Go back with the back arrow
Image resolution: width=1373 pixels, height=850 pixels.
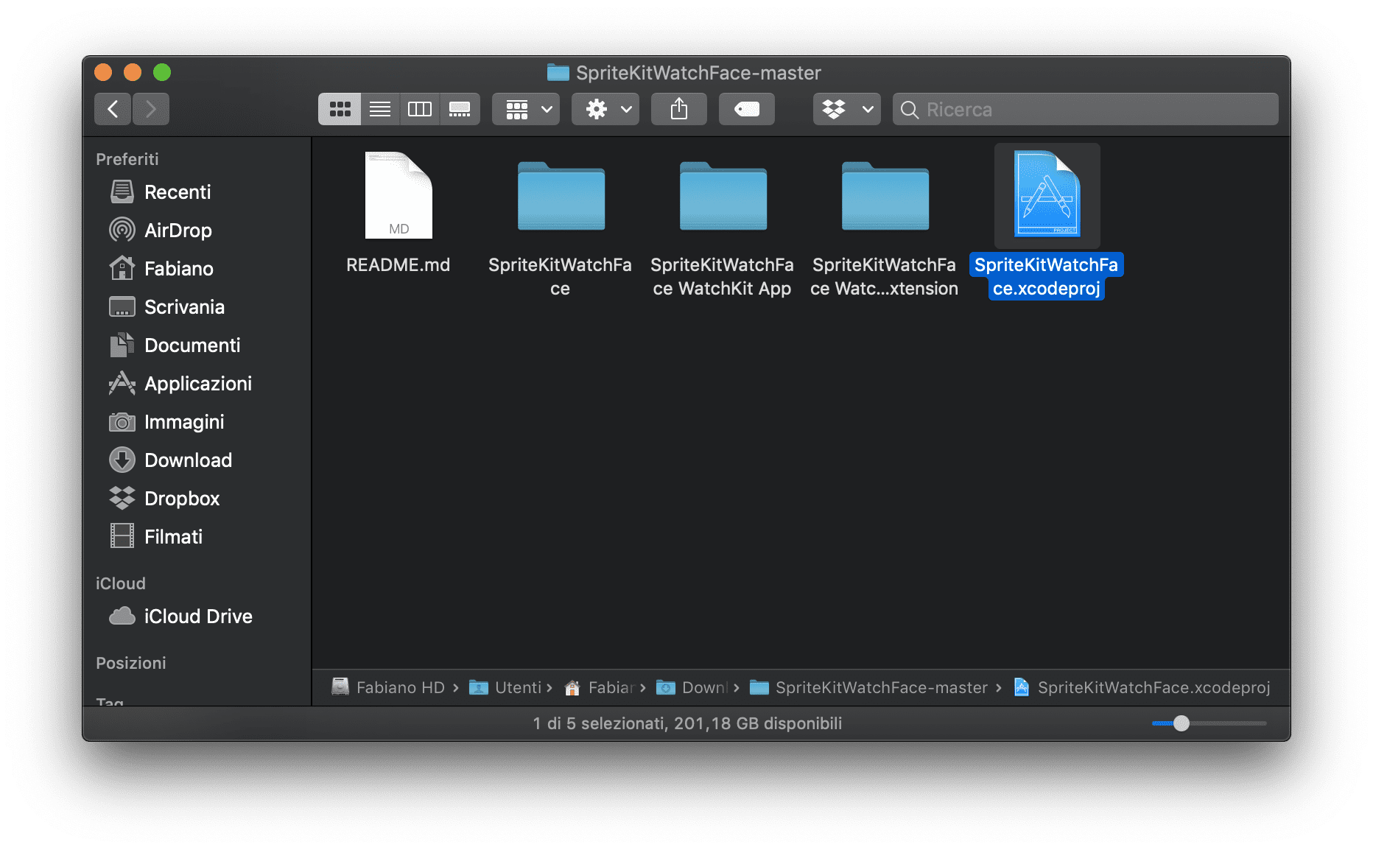click(x=113, y=109)
